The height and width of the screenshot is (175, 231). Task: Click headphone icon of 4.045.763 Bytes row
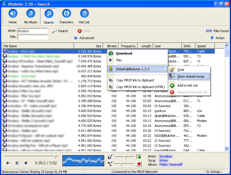click(x=5, y=91)
